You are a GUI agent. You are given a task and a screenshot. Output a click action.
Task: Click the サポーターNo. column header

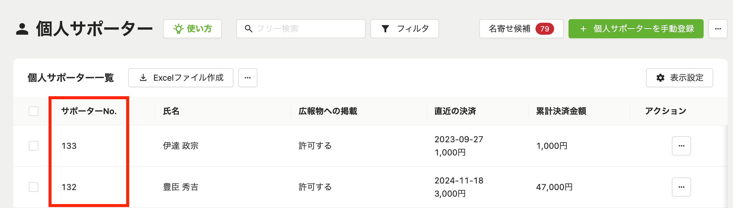pos(89,111)
